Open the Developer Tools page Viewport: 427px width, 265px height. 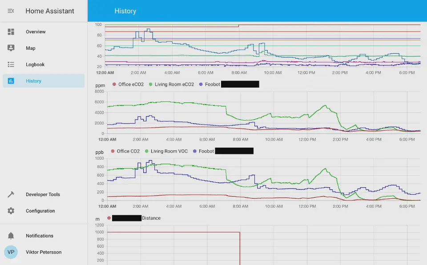tap(43, 195)
